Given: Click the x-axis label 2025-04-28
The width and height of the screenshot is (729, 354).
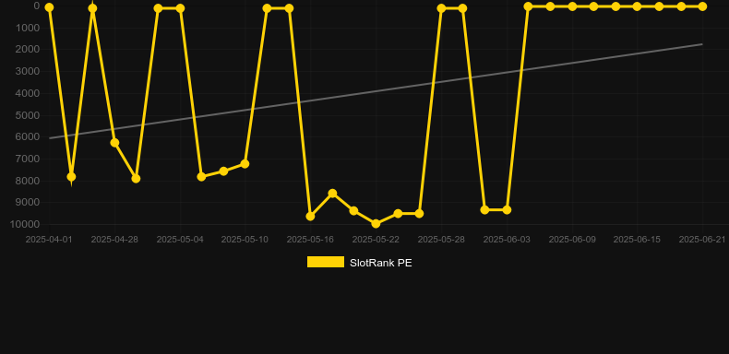Looking at the screenshot, I should point(114,240).
